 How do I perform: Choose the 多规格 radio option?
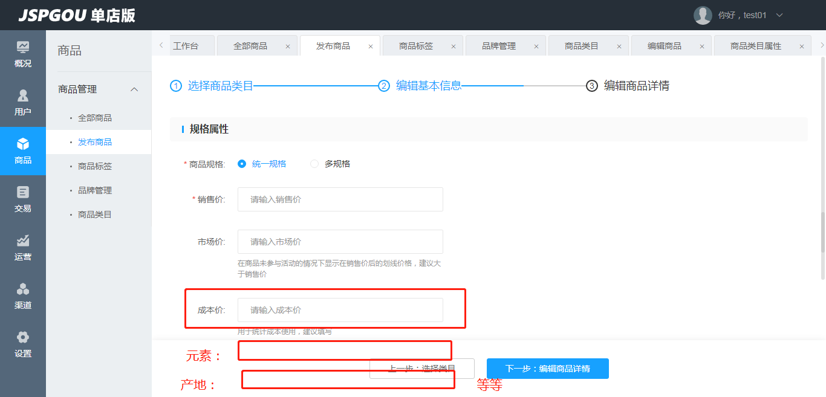314,164
